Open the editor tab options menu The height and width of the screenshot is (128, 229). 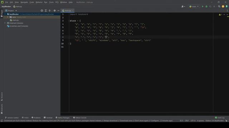point(227,11)
